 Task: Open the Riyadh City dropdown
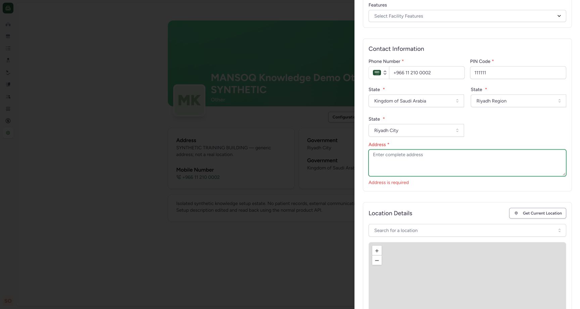coord(416,131)
